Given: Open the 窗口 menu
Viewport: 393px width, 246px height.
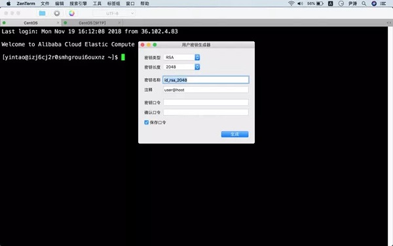Looking at the screenshot, I should (x=130, y=3).
